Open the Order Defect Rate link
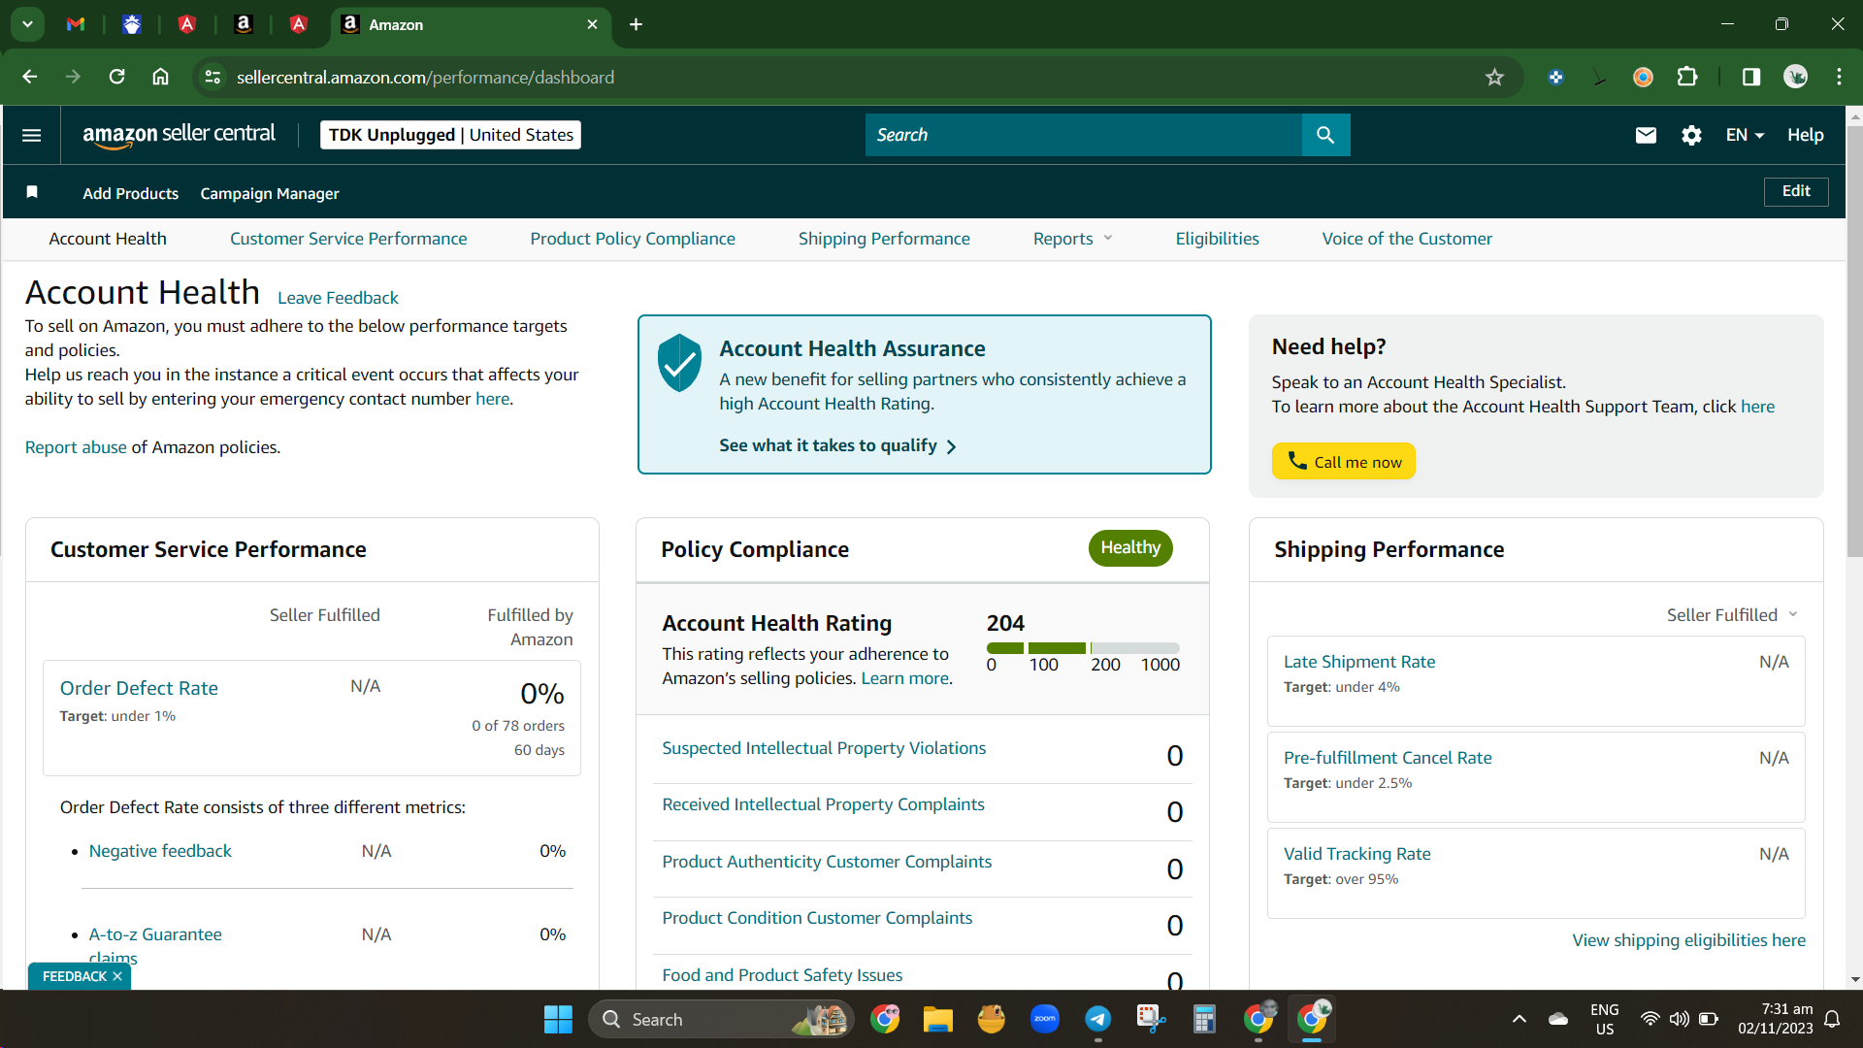Screen dimensions: 1863x1048 click(139, 688)
